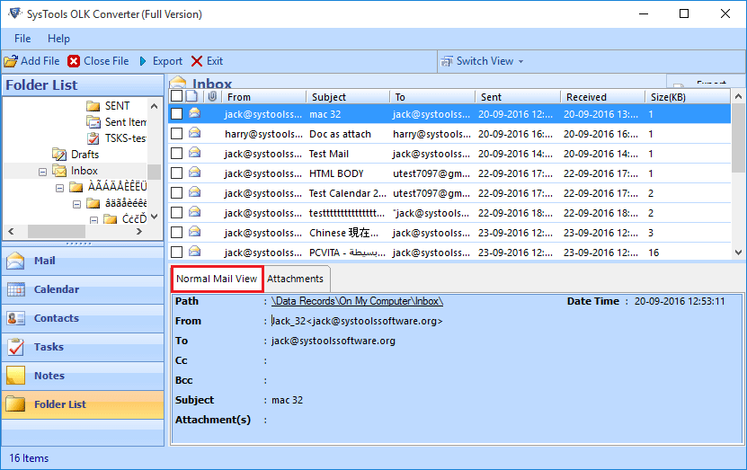This screenshot has height=470, width=747.
Task: Click the document icon column header
Action: 191,97
